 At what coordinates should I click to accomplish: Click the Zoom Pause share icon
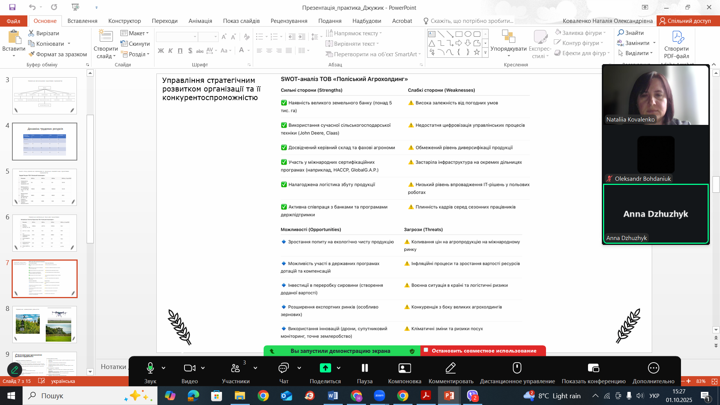(x=364, y=368)
